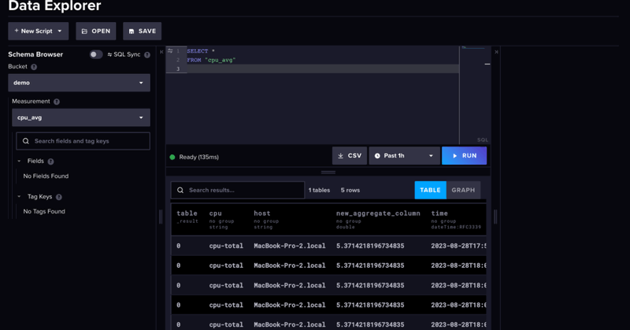The height and width of the screenshot is (330, 630).
Task: Show help for SQL Sync
Action: [x=147, y=54]
